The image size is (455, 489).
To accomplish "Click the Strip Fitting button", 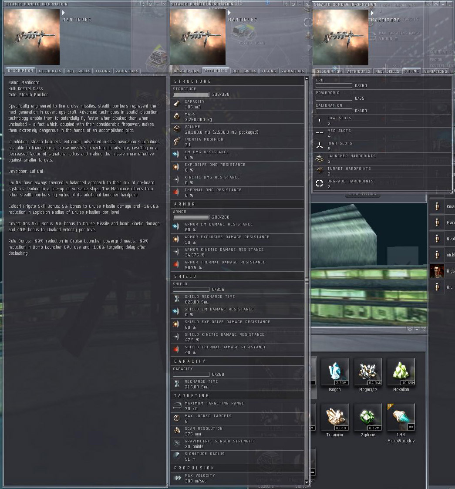I will click(x=362, y=194).
